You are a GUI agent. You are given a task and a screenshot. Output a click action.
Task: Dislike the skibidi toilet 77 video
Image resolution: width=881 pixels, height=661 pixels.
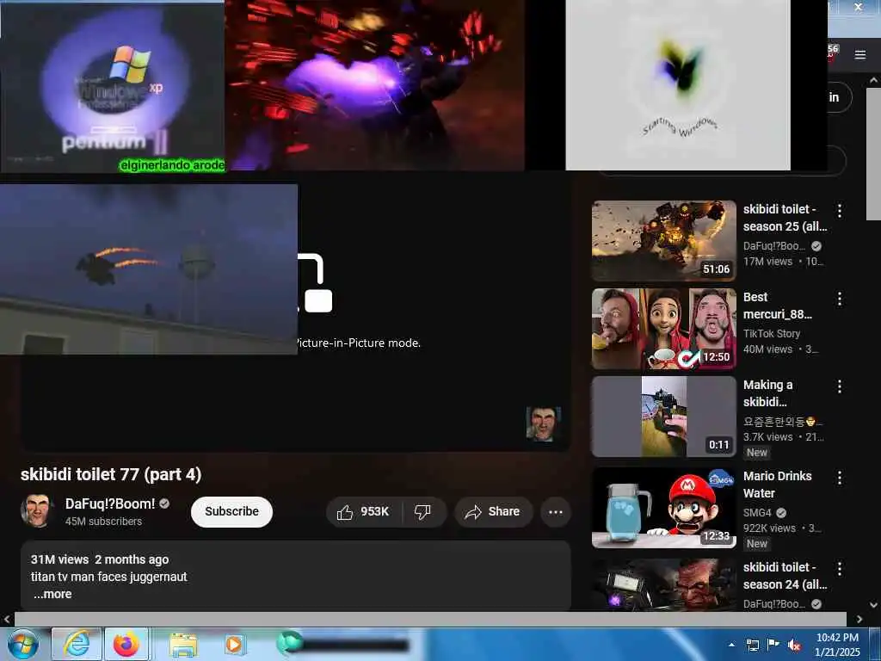[423, 512]
